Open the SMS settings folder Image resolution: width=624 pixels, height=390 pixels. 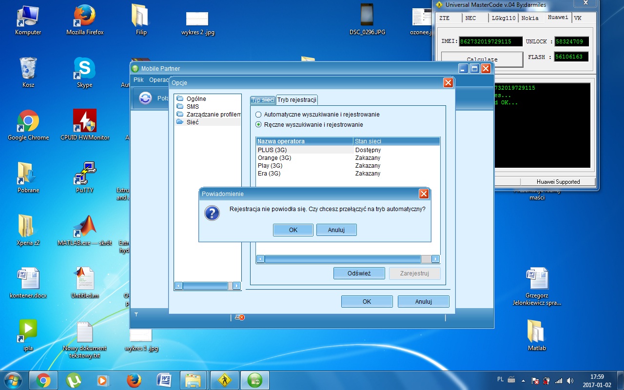pos(193,106)
